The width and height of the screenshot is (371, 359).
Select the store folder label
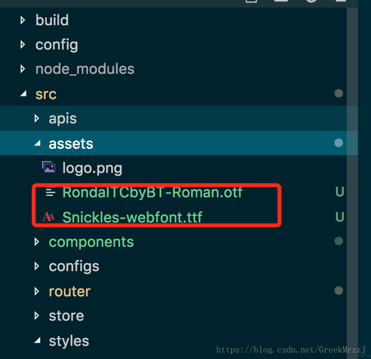coord(66,316)
